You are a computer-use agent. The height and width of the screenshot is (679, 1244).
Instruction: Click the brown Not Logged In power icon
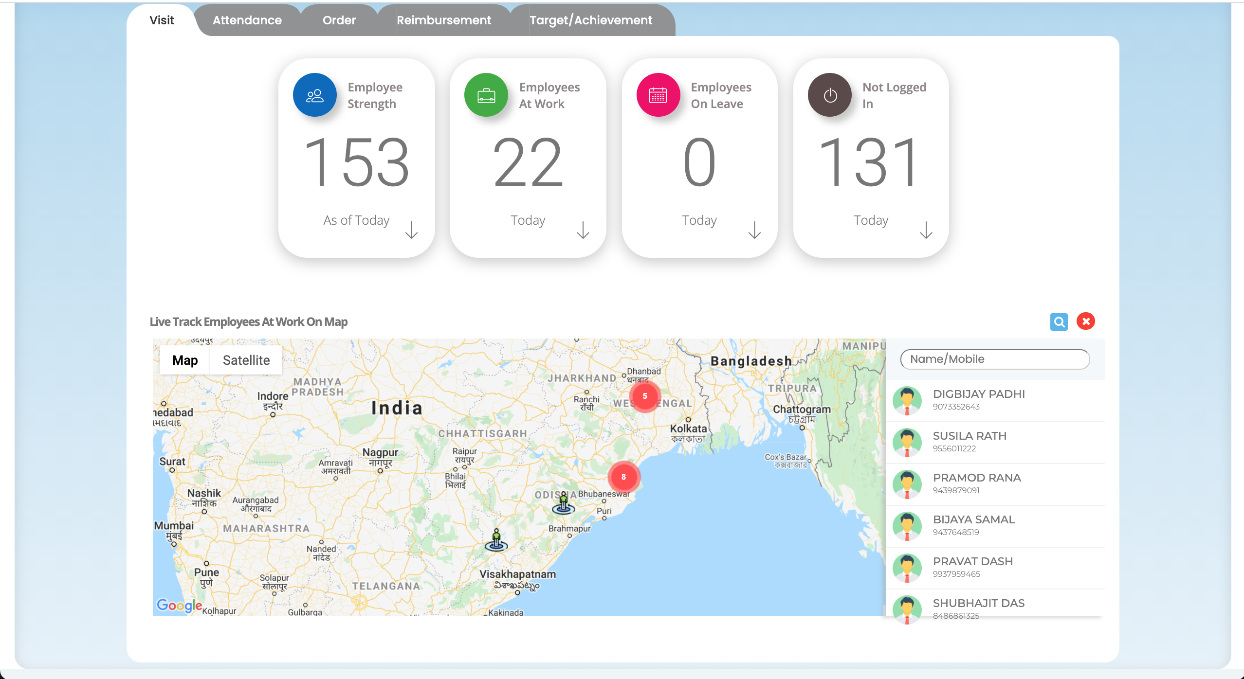pos(830,95)
